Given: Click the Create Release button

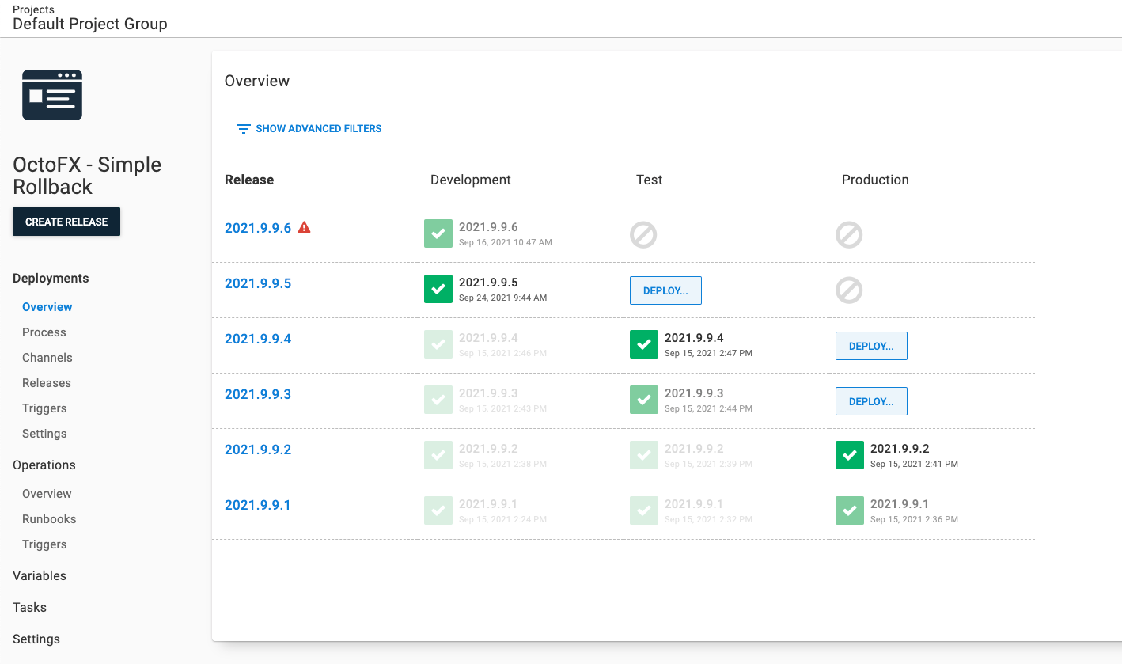Looking at the screenshot, I should pos(66,222).
